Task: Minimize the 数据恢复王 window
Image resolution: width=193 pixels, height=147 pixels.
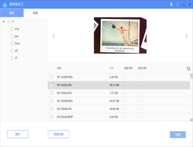Action: pos(184,5)
